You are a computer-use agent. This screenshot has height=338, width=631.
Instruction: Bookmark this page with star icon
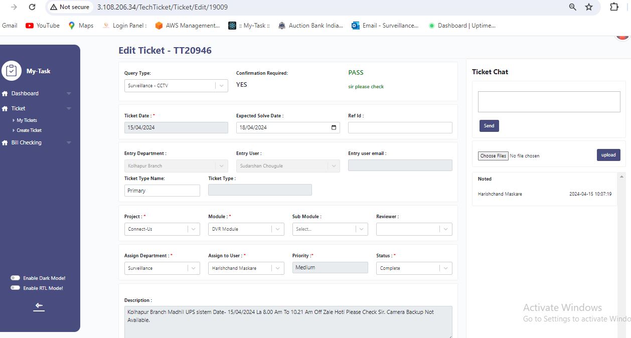click(589, 7)
